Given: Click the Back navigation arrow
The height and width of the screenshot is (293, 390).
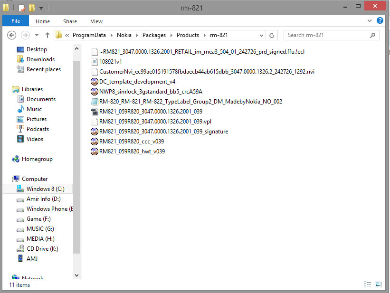Looking at the screenshot, I should (x=12, y=35).
